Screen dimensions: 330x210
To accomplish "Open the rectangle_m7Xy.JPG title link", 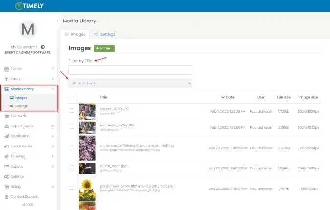I will point(117,126).
